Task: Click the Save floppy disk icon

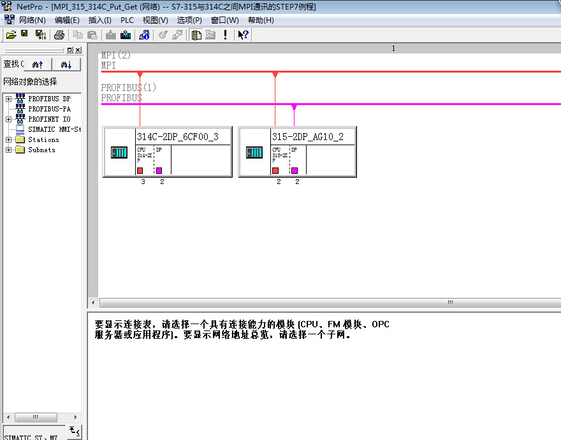Action: 24,34
